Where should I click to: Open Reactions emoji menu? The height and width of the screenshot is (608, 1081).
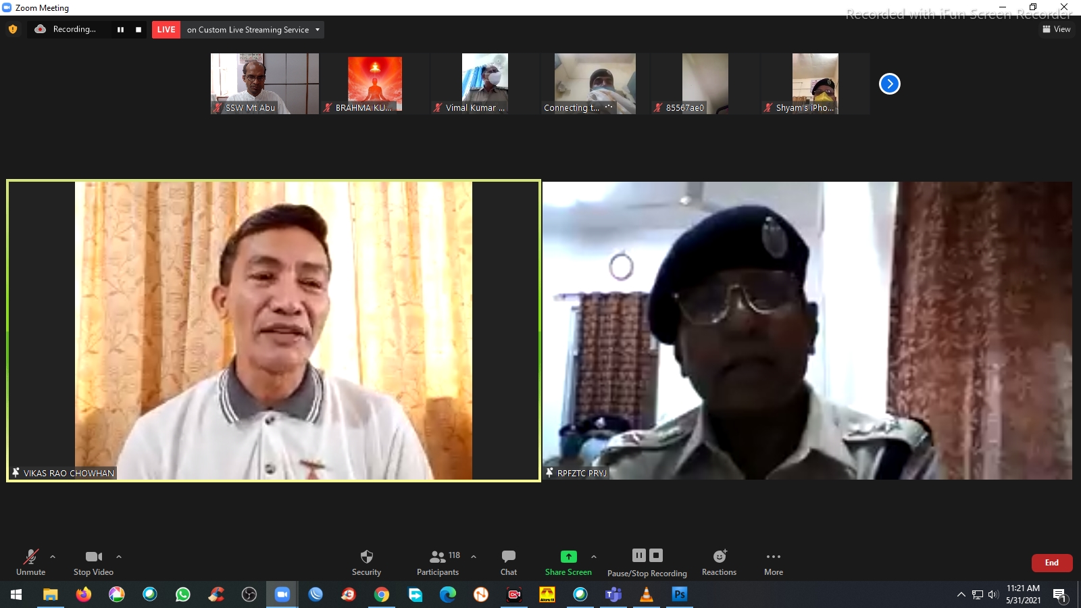[719, 557]
